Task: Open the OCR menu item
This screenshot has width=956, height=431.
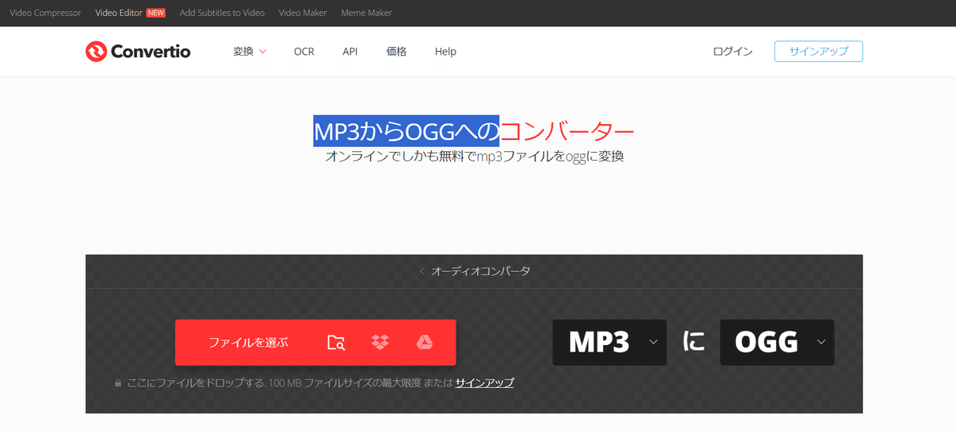Action: [x=304, y=52]
